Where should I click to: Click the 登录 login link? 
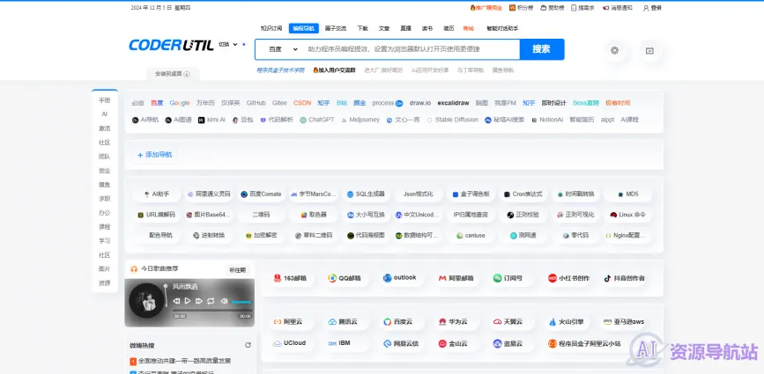click(x=652, y=8)
